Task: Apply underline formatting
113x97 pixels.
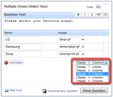Action: [x=92, y=15]
